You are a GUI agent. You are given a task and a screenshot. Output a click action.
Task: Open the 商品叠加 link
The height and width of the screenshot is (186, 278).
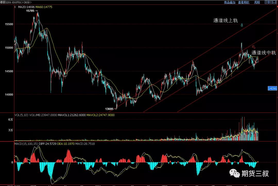(x=230, y=2)
